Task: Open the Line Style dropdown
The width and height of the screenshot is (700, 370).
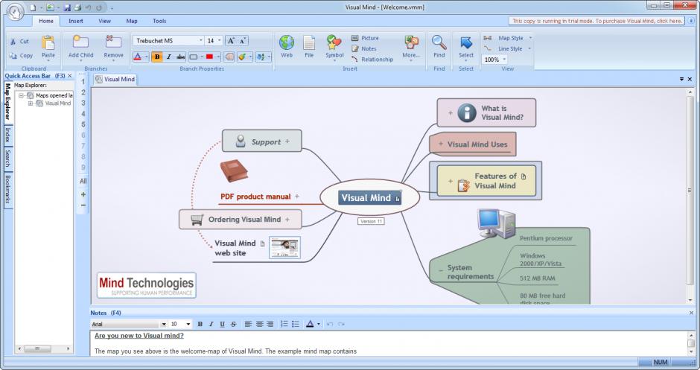Action: click(x=529, y=48)
